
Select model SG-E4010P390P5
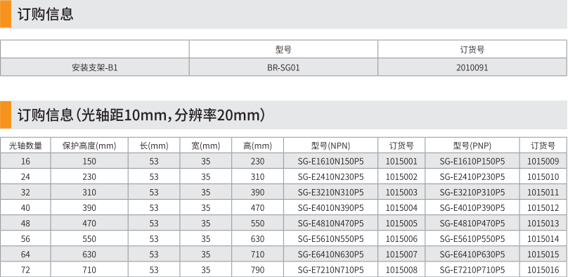pos(472,208)
